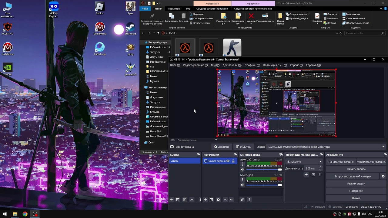The width and height of the screenshot is (388, 218).
Task: Open the Файл menu in OBS
Action: coord(175,65)
